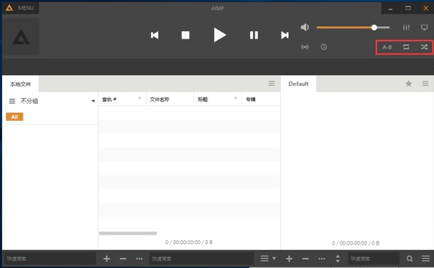
Task: Toggle repeat playlist mode
Action: pos(406,47)
